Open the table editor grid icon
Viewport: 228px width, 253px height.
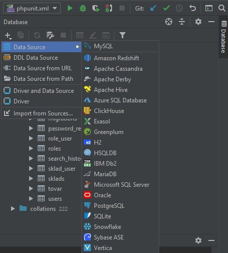point(80,35)
